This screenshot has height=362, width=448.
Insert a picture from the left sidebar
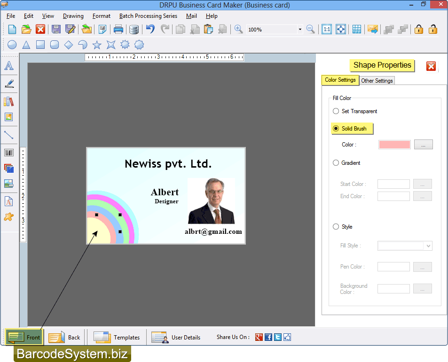pos(9,117)
